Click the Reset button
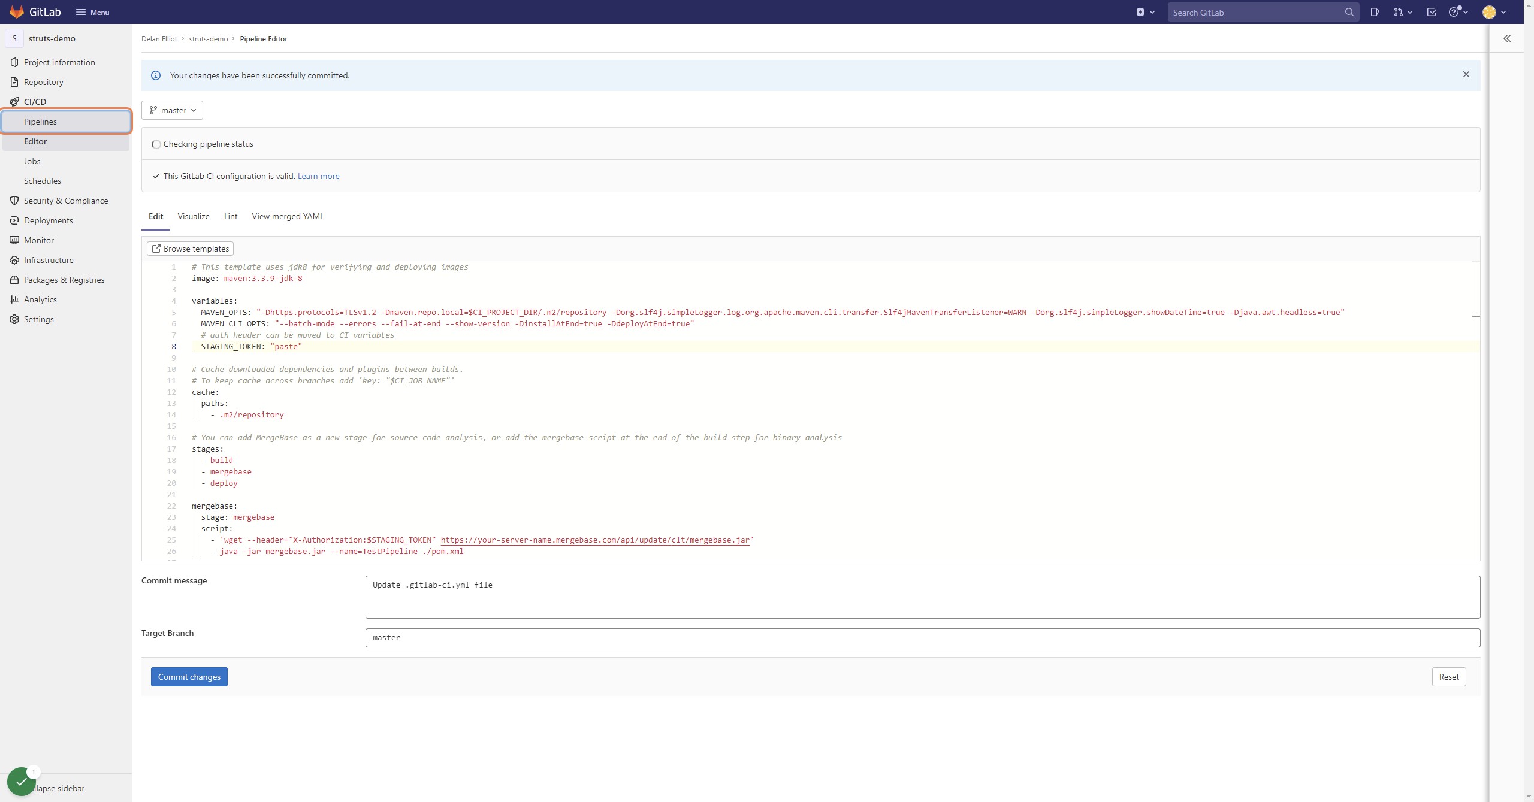1534x802 pixels. point(1449,677)
